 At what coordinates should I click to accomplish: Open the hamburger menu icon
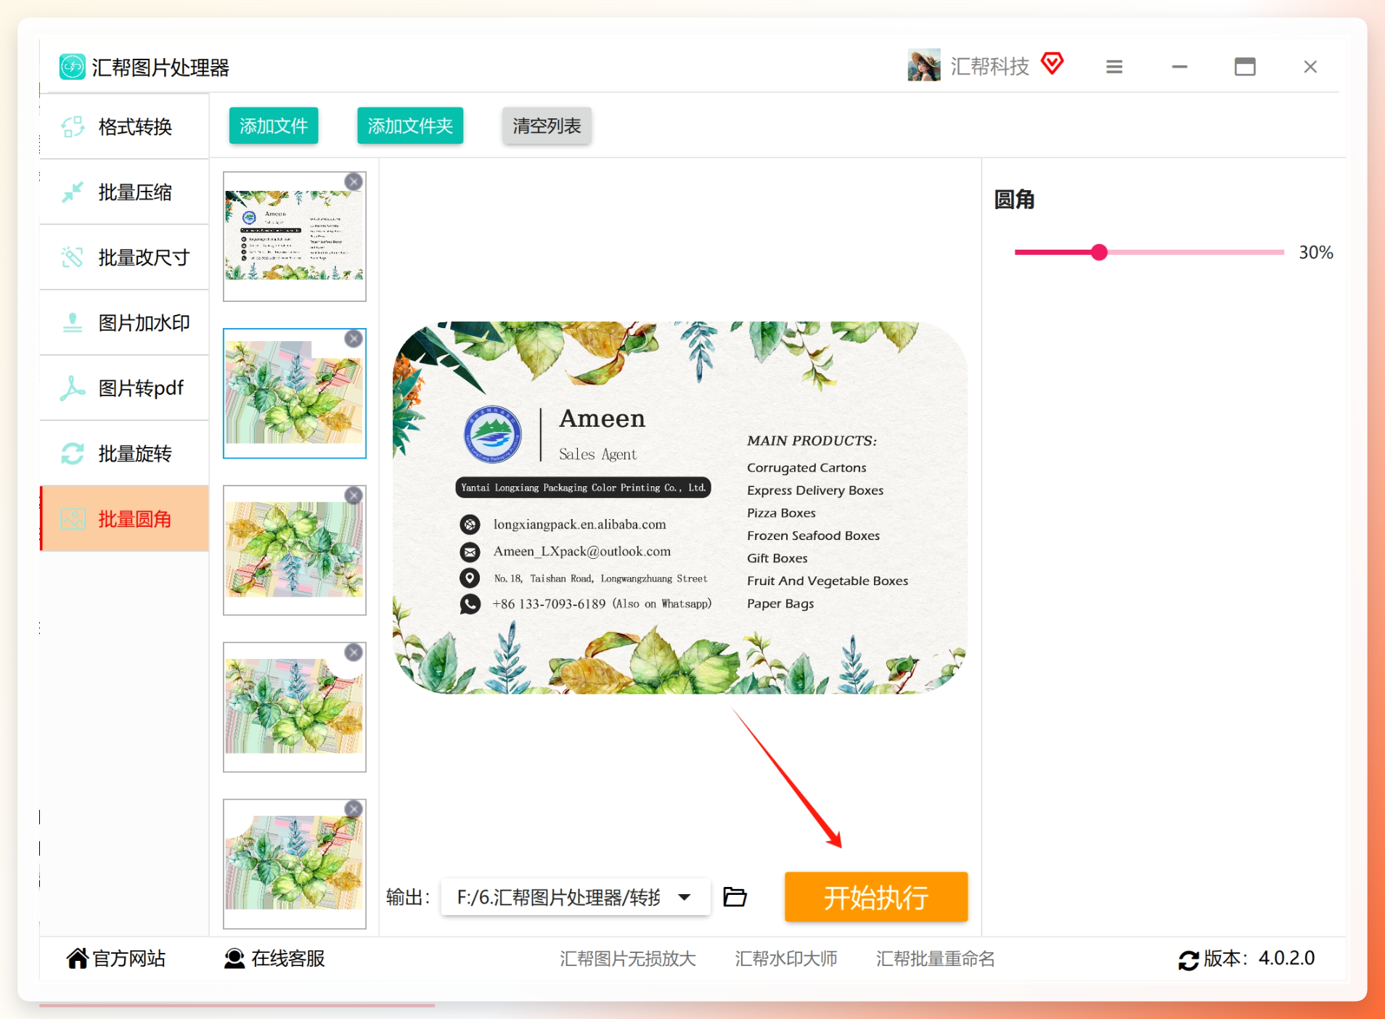(1114, 67)
